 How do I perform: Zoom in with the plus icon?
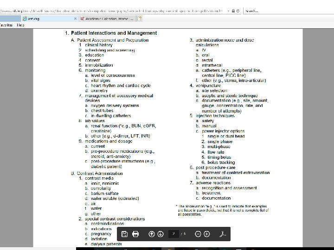pyautogui.click(x=206, y=234)
